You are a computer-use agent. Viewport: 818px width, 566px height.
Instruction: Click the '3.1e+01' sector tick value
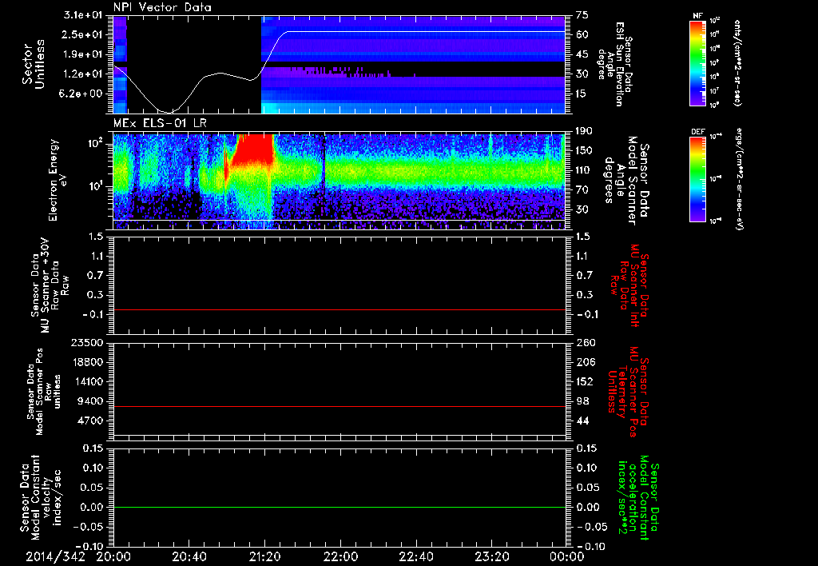(x=83, y=15)
